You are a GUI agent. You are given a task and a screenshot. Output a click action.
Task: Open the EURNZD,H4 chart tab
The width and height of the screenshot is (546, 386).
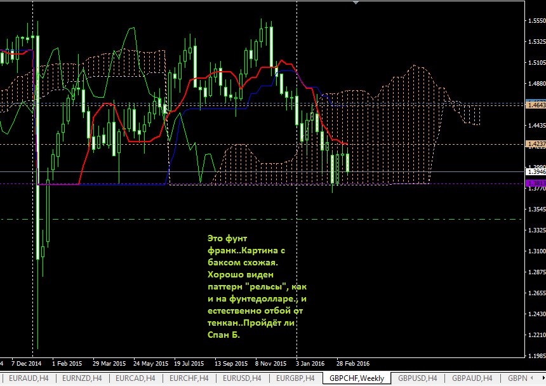82,378
